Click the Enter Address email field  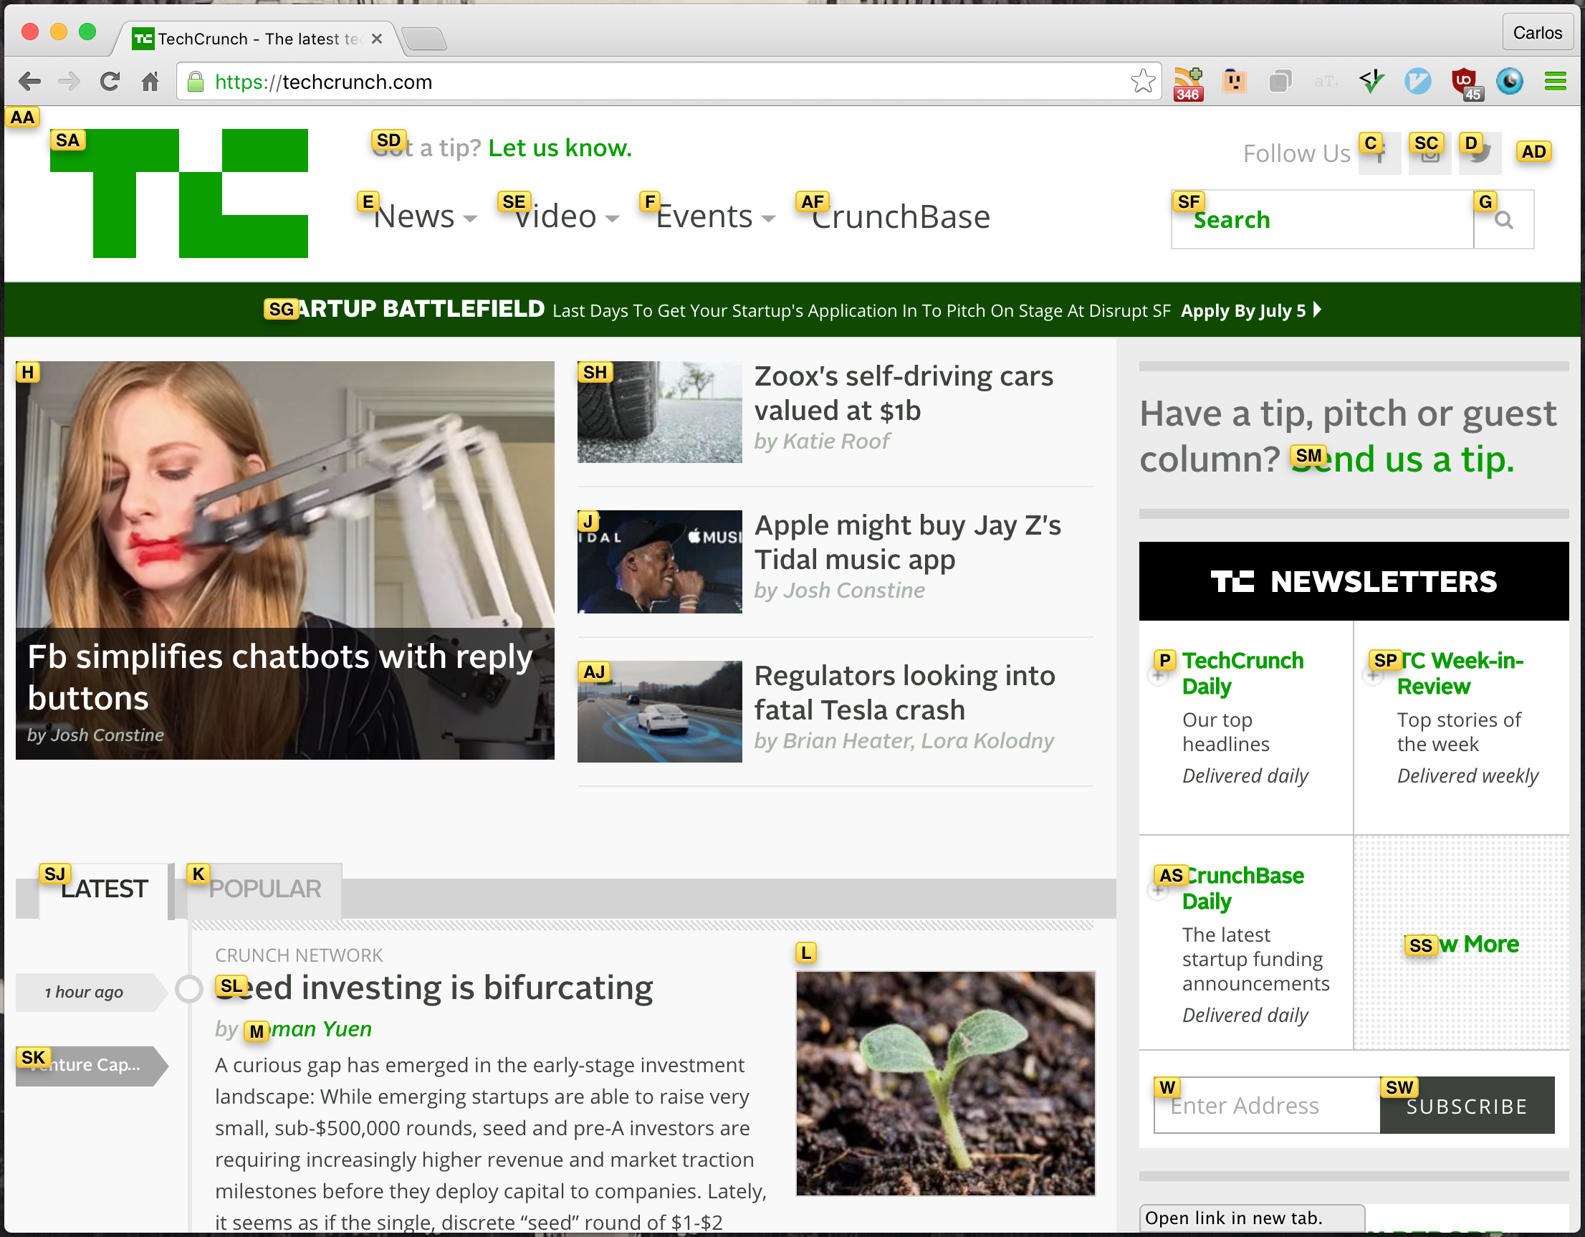pos(1267,1106)
